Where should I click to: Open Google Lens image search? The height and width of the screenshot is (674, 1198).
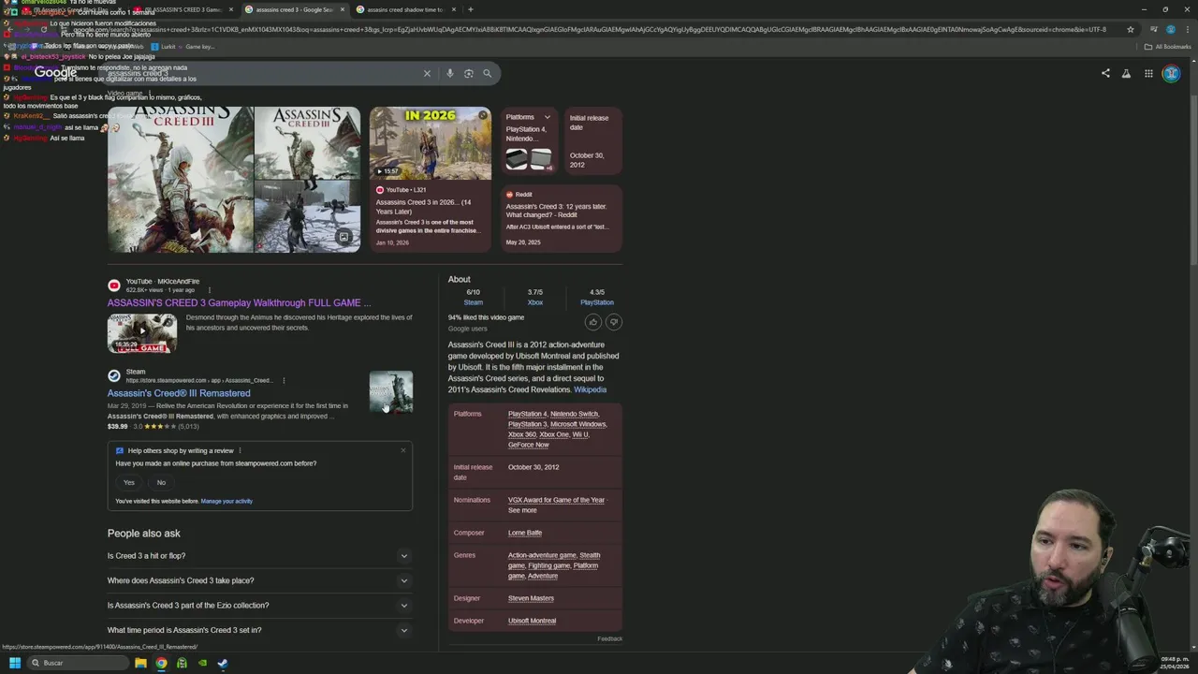tap(468, 73)
